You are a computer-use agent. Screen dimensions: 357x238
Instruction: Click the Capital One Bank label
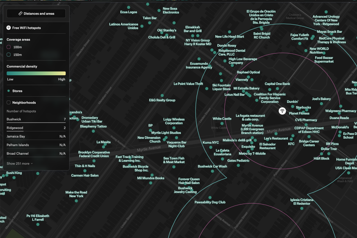click(x=277, y=84)
